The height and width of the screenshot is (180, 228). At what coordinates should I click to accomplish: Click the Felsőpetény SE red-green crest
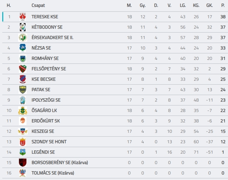point(23,69)
